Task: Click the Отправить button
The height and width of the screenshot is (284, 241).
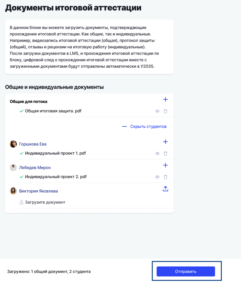Action: coord(186,271)
